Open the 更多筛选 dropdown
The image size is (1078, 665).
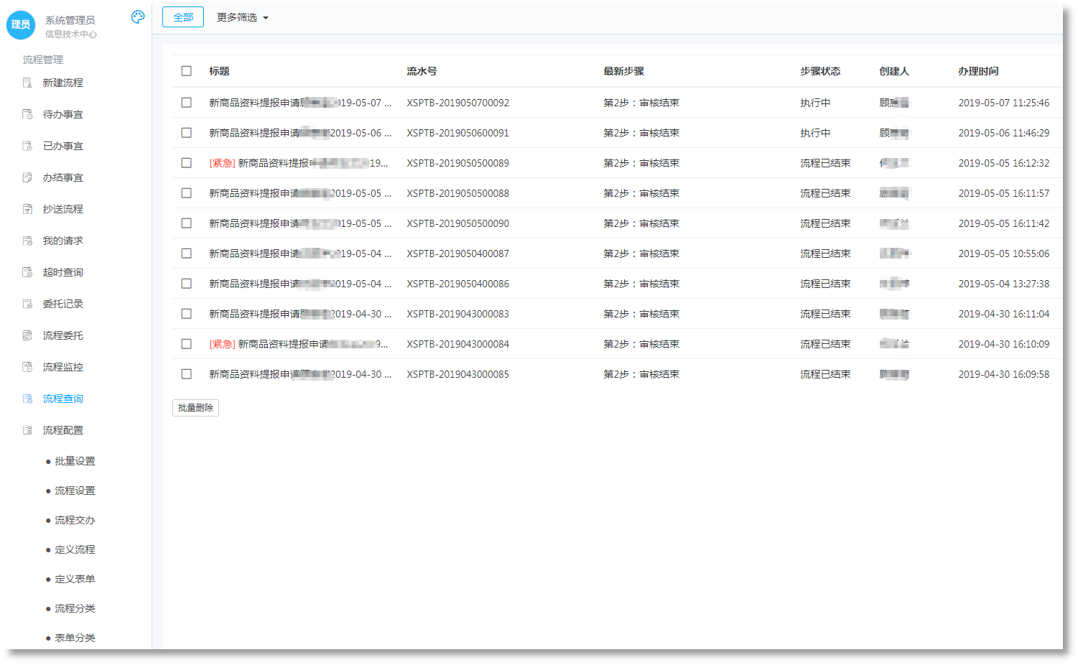pos(242,17)
